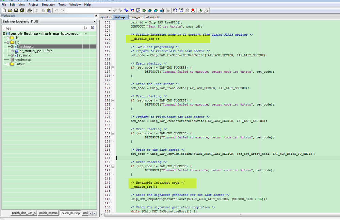The image size is (340, 220).
Task: Collapse the code fold at line 124
Action: click(x=113, y=100)
